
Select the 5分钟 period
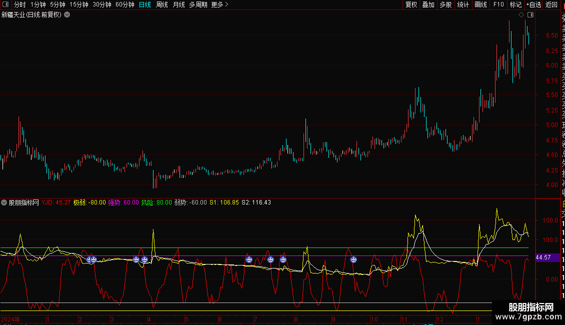coord(57,4)
